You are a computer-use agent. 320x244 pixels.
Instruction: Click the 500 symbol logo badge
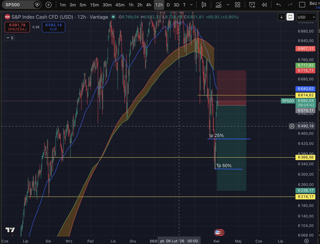[x=7, y=17]
